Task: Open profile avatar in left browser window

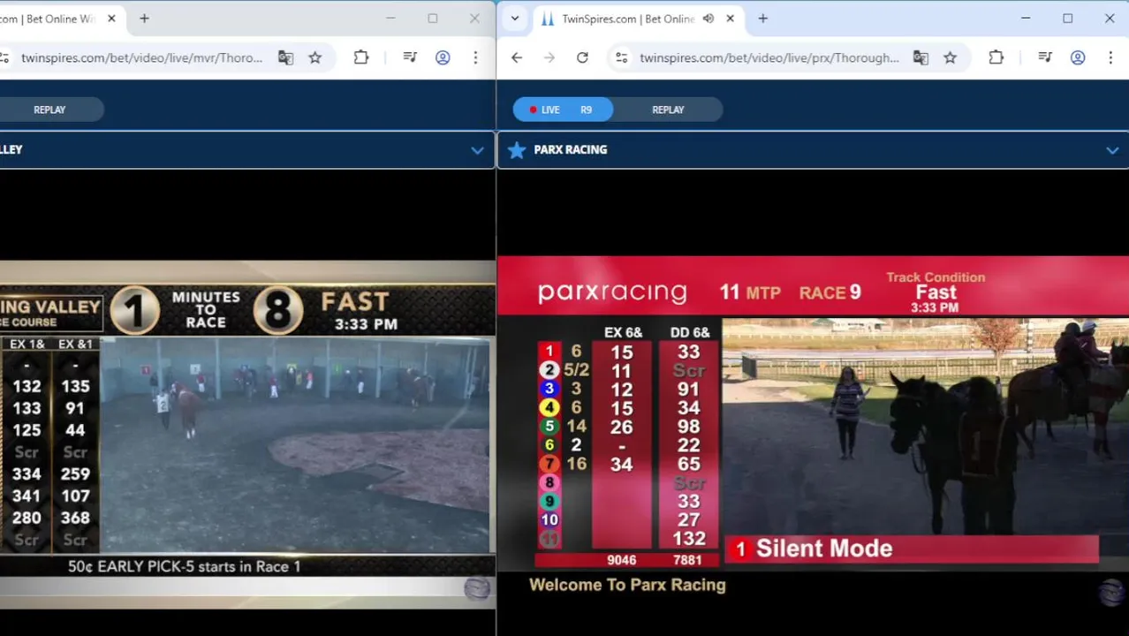Action: point(443,57)
